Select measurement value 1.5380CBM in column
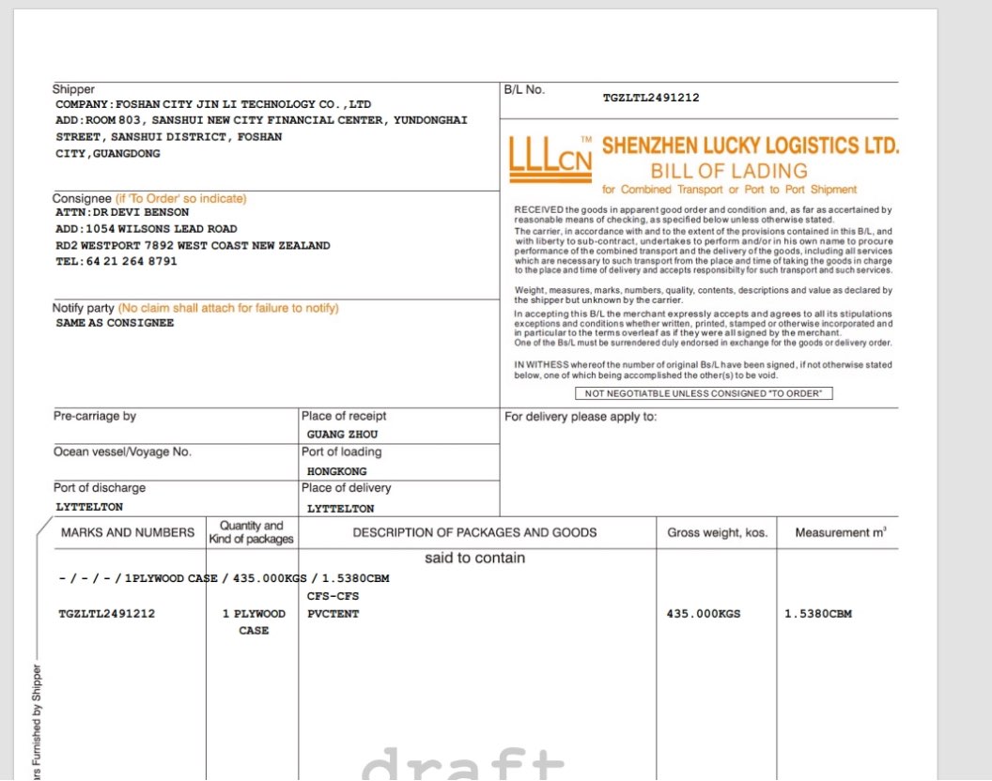 tap(818, 614)
